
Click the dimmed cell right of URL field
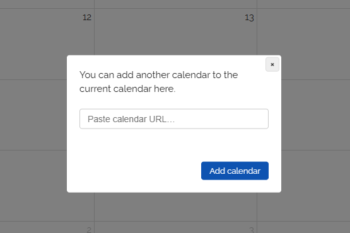[315, 115]
